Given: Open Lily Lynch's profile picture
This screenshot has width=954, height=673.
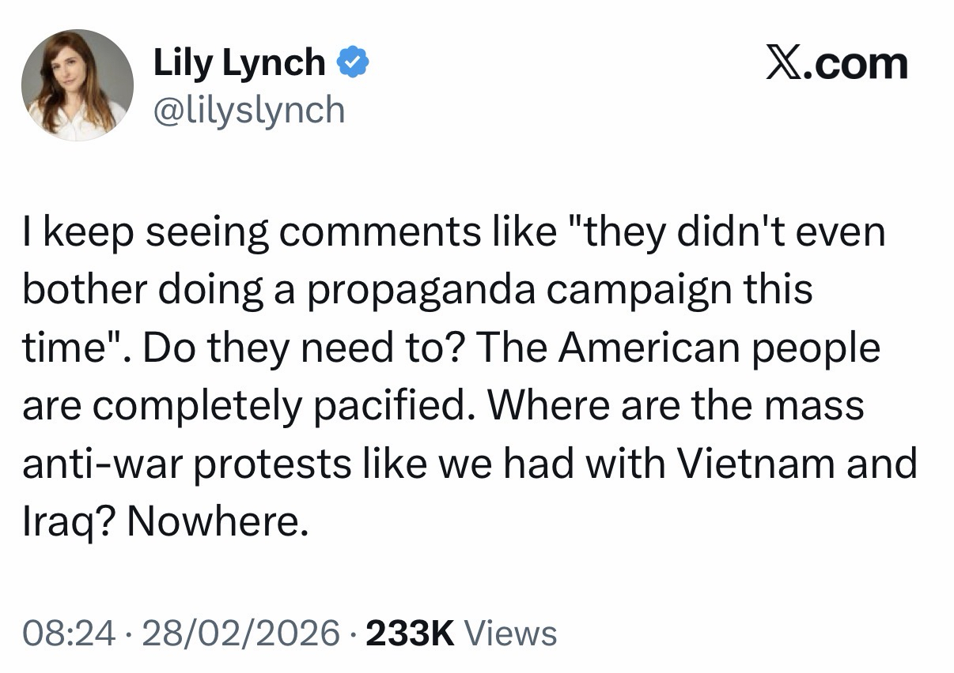Looking at the screenshot, I should pyautogui.click(x=78, y=85).
